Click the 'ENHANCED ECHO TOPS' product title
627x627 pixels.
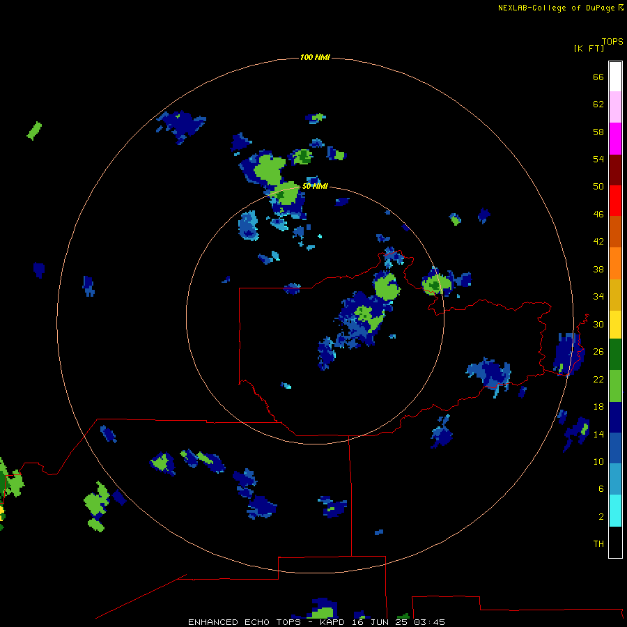[x=245, y=622]
